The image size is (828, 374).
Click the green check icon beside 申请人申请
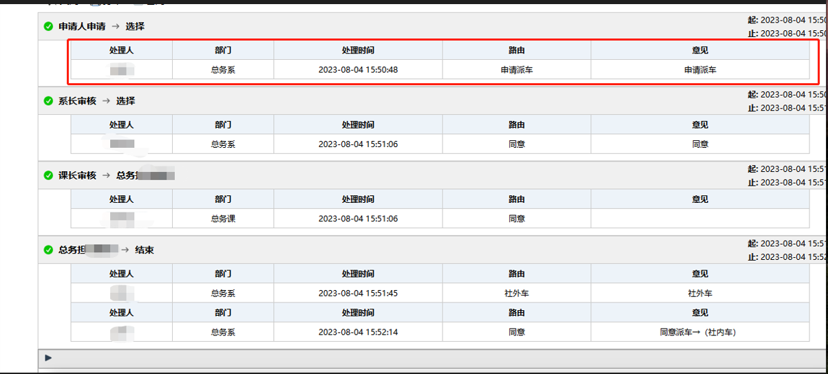48,27
